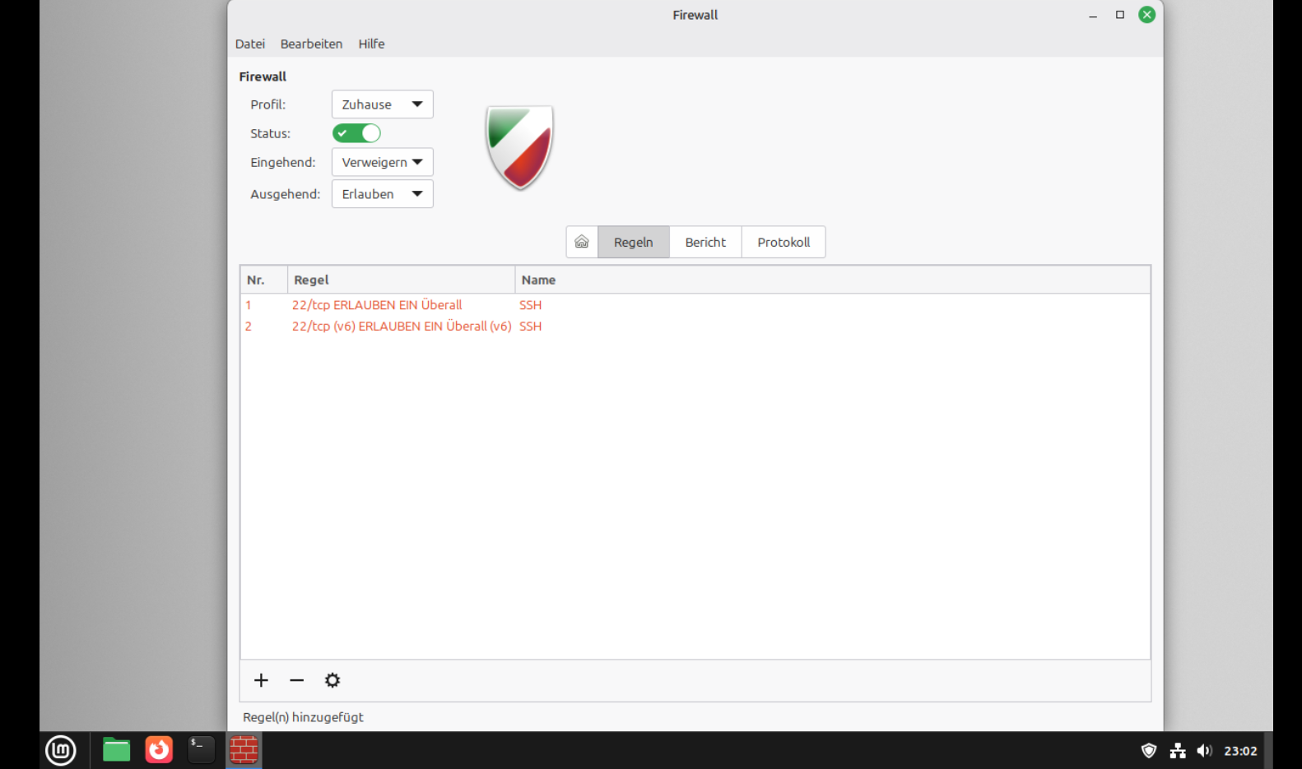Click the Firewall brick-wall taskbar icon

244,750
